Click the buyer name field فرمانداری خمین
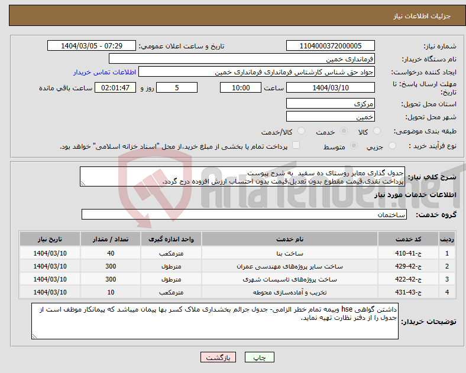The image size is (466, 373). [x=242, y=58]
